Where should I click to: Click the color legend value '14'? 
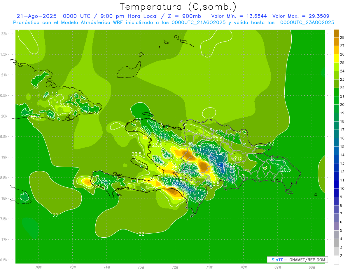(342, 155)
